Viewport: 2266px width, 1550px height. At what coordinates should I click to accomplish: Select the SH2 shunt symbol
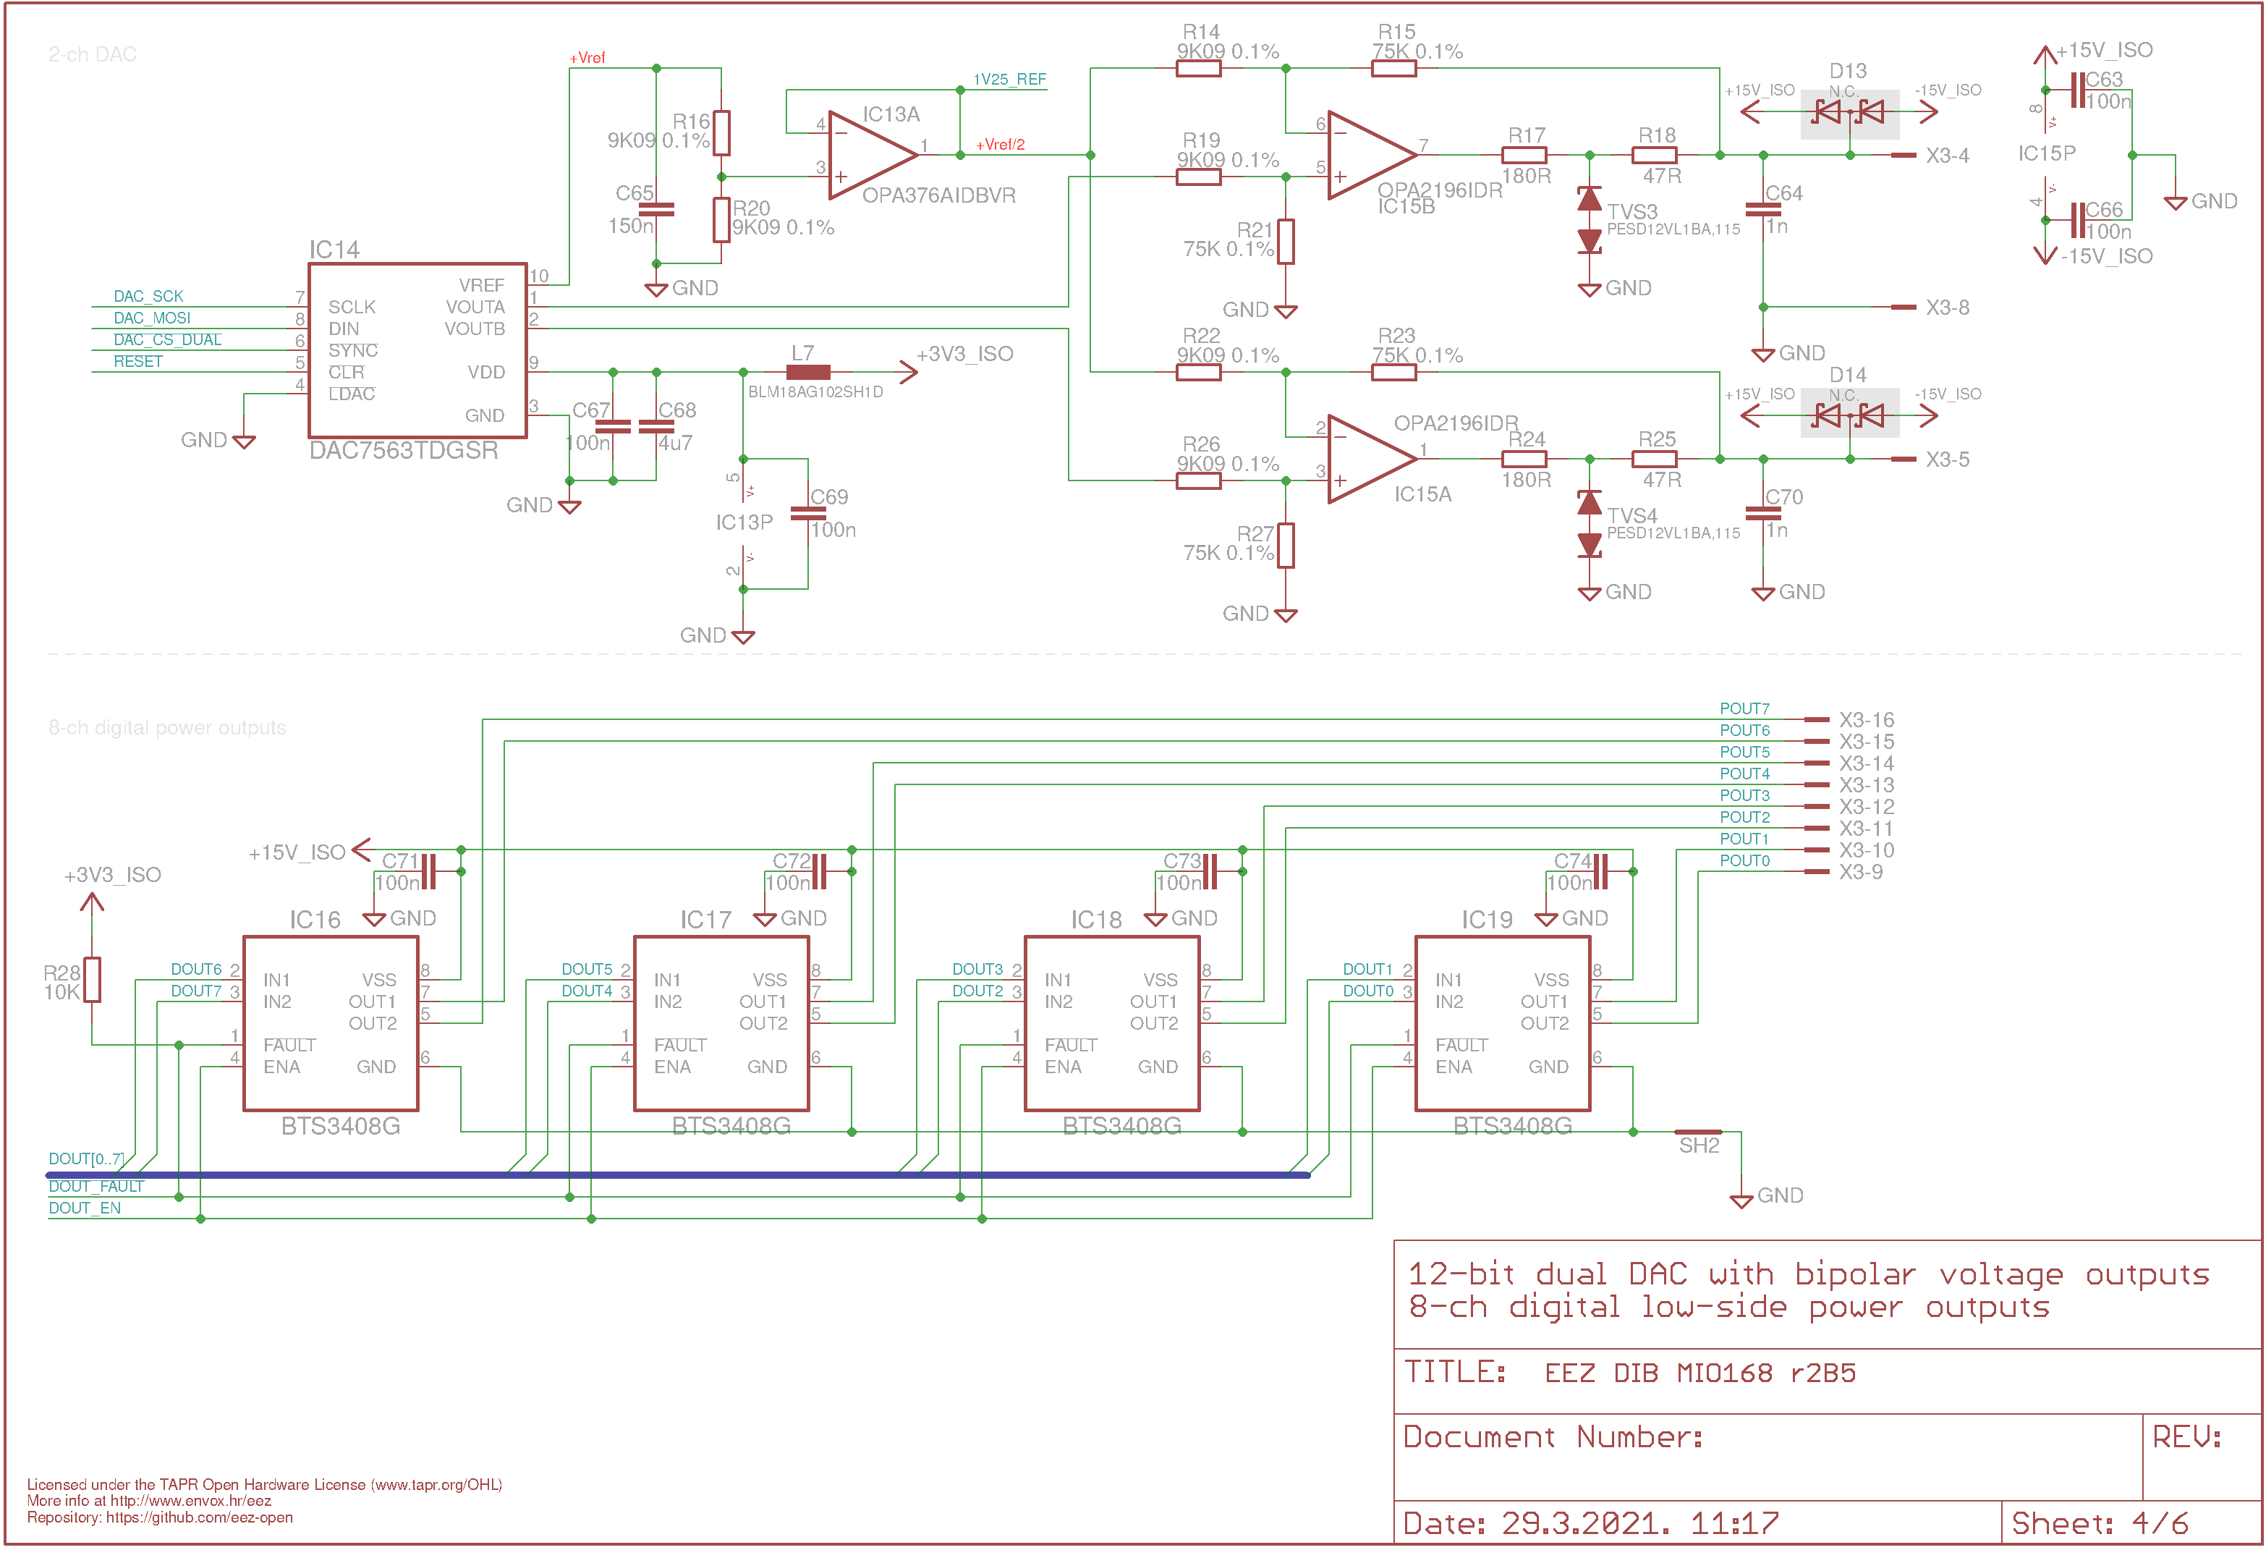[x=1697, y=1132]
